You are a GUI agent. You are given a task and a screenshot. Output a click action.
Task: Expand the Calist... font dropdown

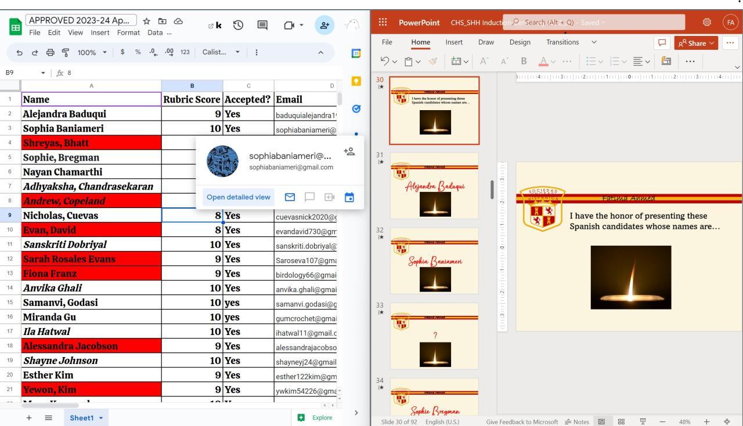tap(221, 52)
